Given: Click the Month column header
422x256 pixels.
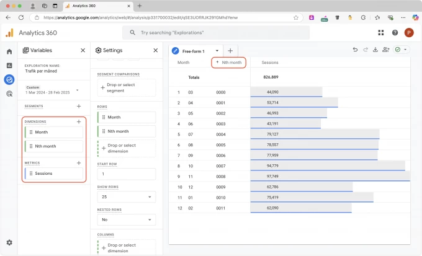Looking at the screenshot, I should [183, 63].
